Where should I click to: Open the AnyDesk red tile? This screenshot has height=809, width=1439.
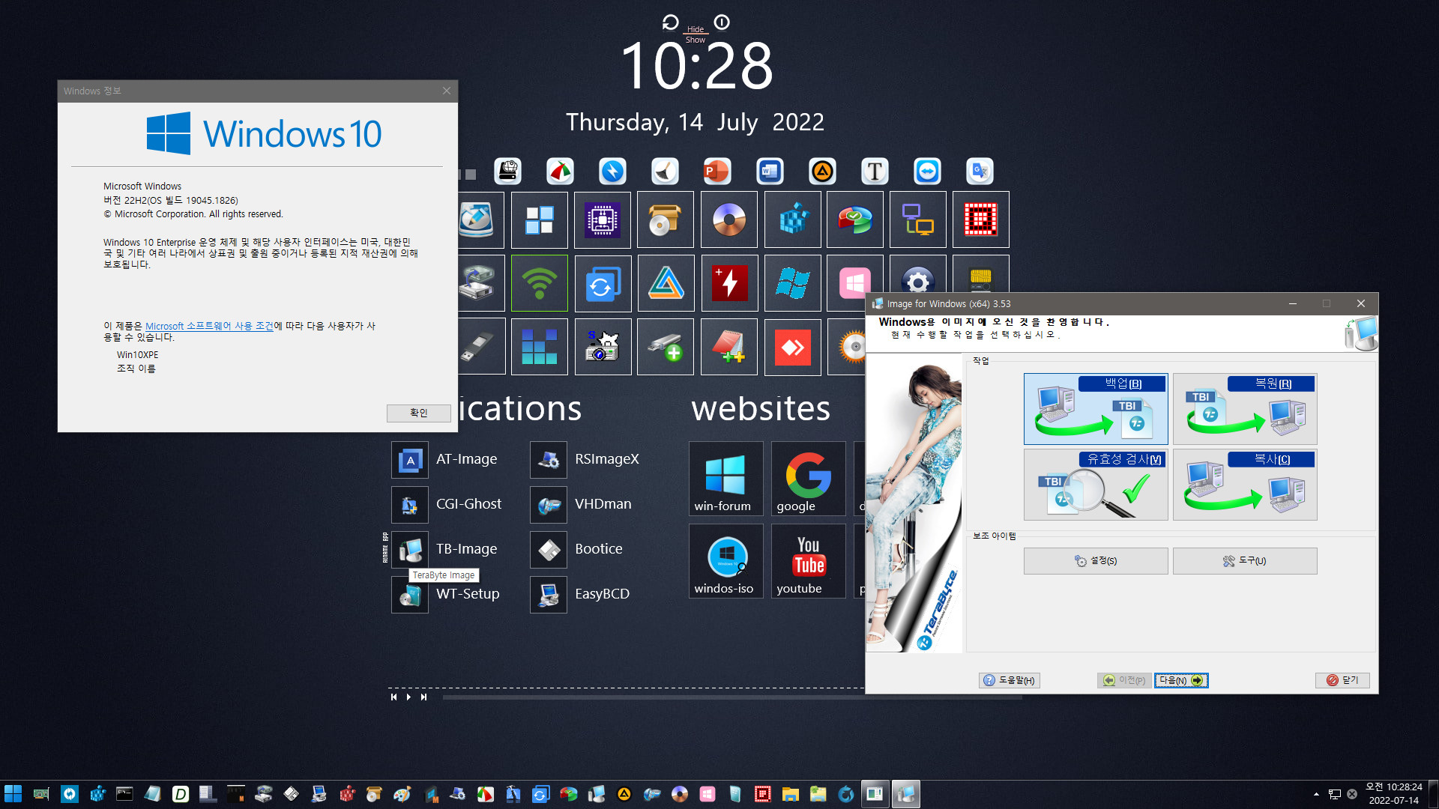[x=793, y=347]
